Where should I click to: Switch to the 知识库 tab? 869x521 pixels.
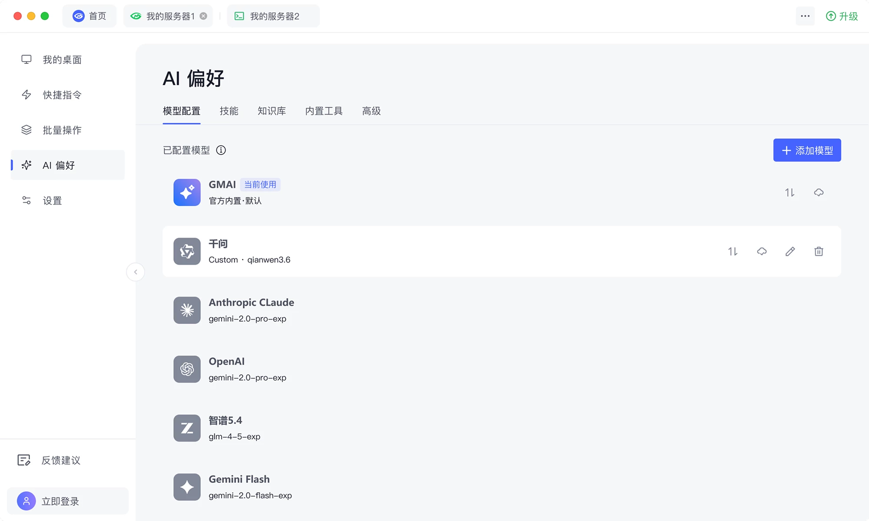[272, 111]
